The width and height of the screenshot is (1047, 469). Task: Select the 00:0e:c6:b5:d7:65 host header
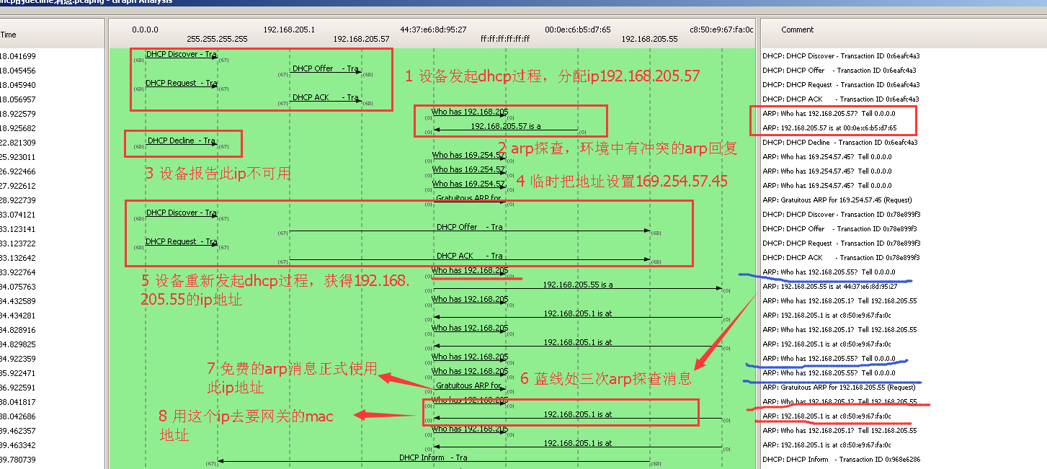pos(578,30)
